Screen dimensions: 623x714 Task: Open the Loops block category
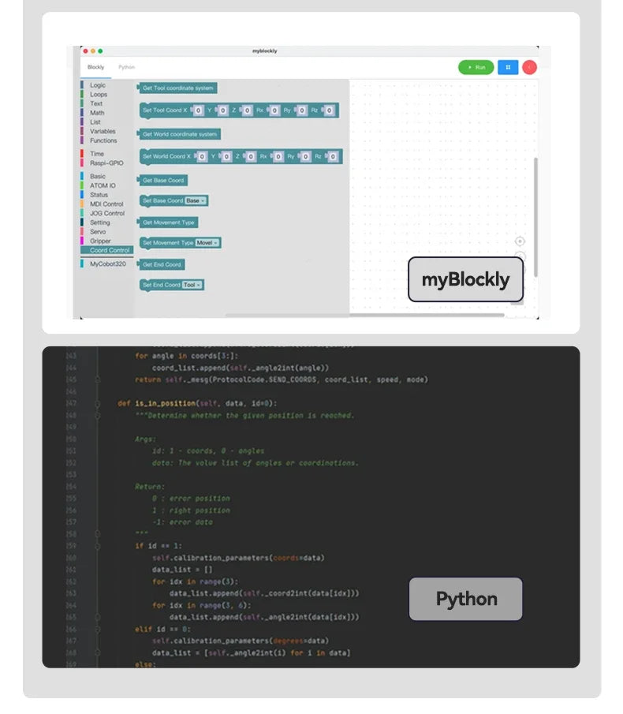tap(99, 94)
